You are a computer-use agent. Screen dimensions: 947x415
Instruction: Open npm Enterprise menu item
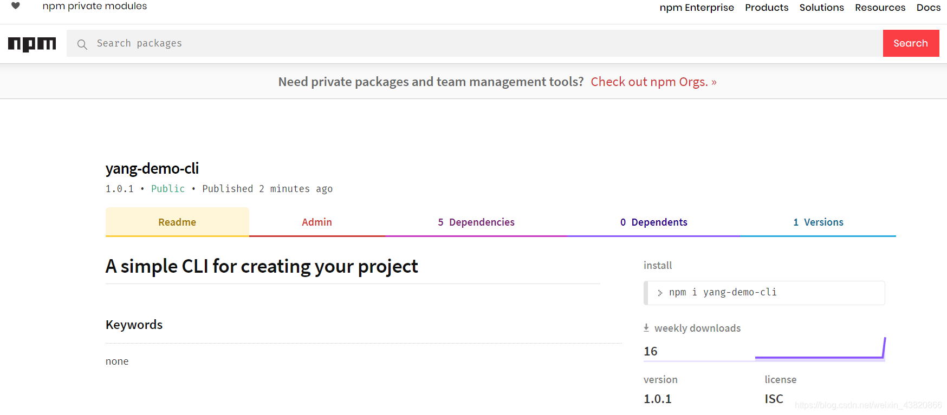click(697, 8)
